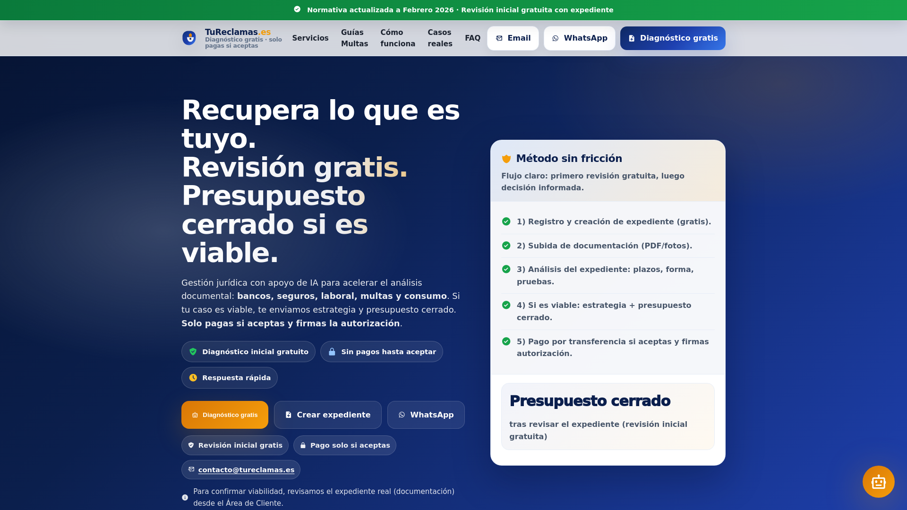Viewport: 907px width, 510px height.
Task: Open Casos reales from navigation
Action: (x=440, y=38)
